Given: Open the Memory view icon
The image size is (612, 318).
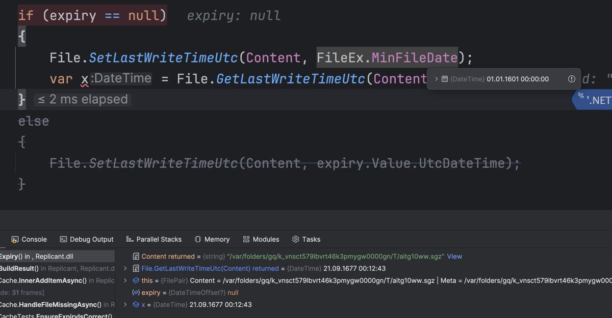Looking at the screenshot, I should pyautogui.click(x=197, y=239).
